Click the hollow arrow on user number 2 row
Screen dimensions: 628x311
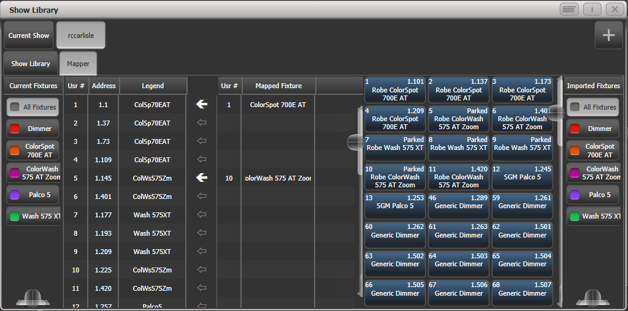coord(202,123)
